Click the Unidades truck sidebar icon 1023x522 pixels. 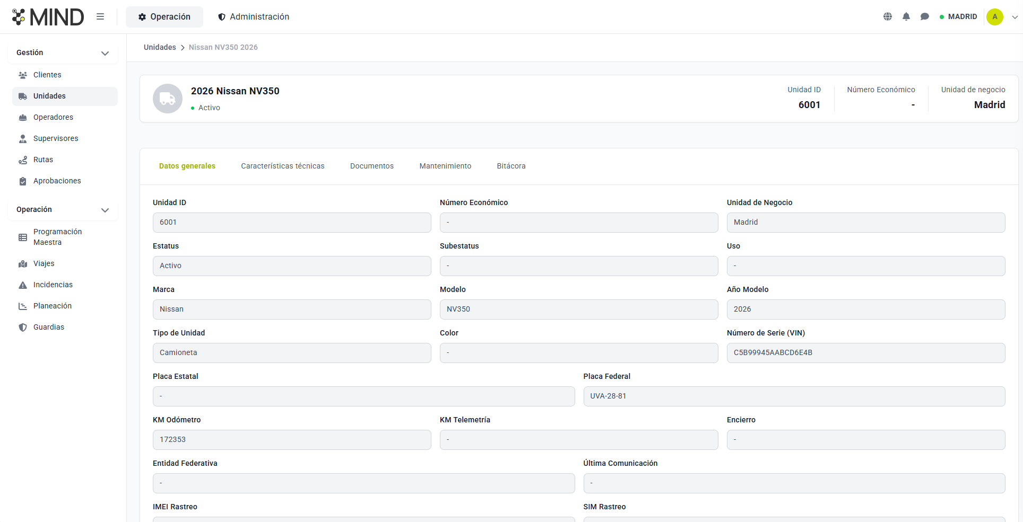23,96
